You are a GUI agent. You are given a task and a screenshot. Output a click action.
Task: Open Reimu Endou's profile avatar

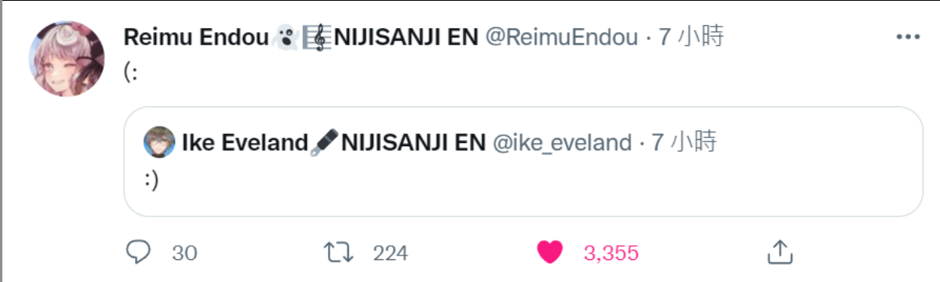click(67, 59)
